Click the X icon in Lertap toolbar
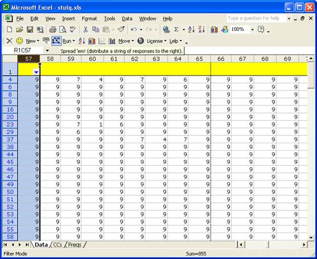 pos(9,41)
